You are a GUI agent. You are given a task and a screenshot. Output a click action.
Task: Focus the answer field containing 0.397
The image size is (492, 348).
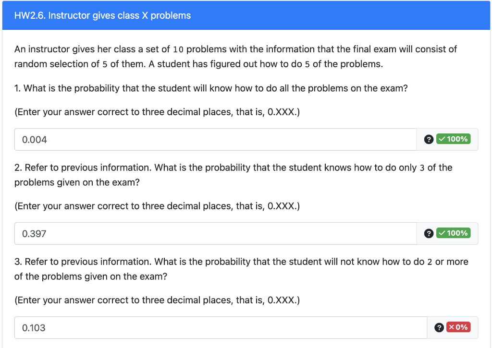coord(215,234)
